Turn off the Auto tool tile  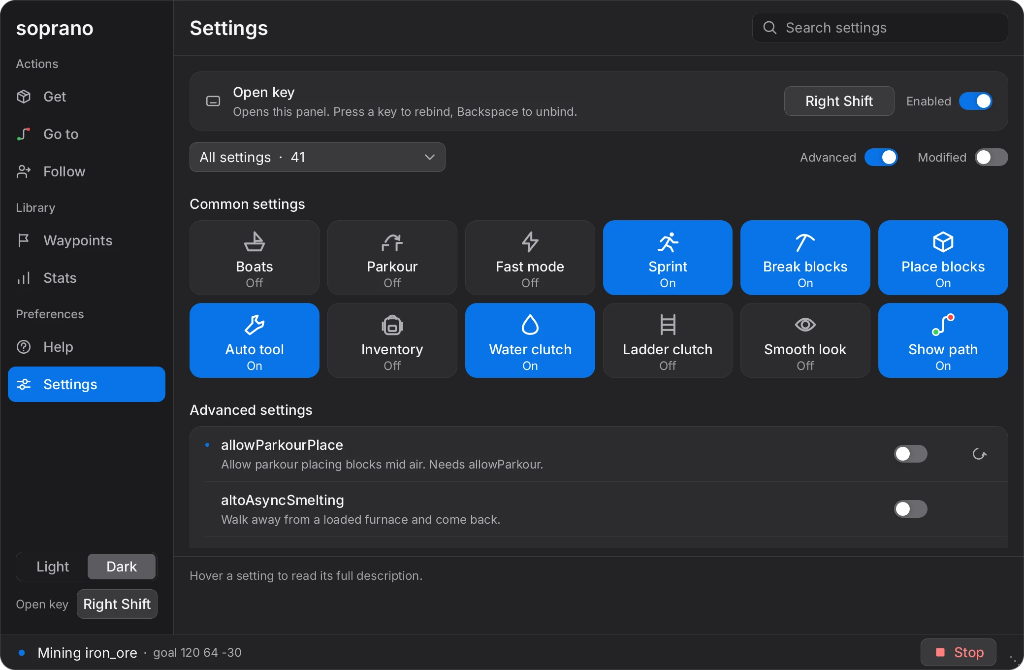254,340
